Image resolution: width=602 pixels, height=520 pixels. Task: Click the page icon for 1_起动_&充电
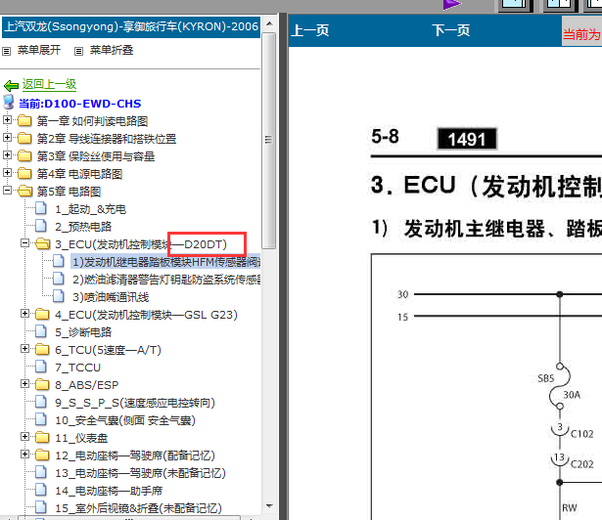point(41,208)
